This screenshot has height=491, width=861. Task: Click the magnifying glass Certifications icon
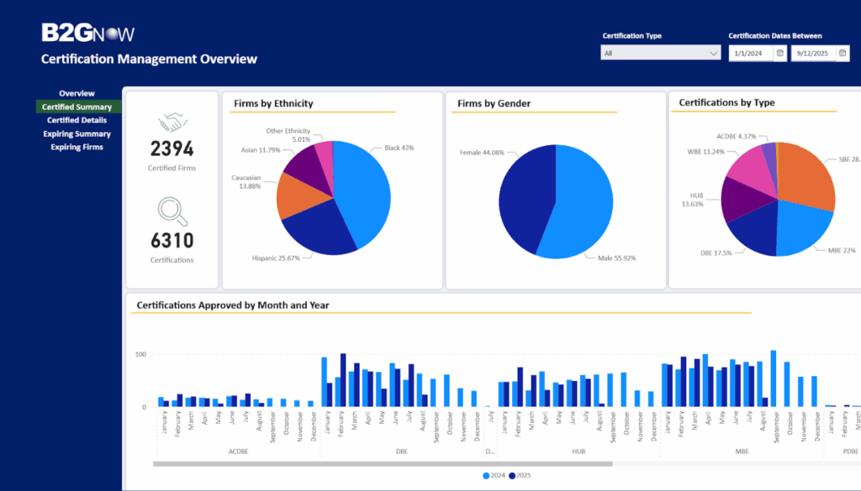click(172, 209)
